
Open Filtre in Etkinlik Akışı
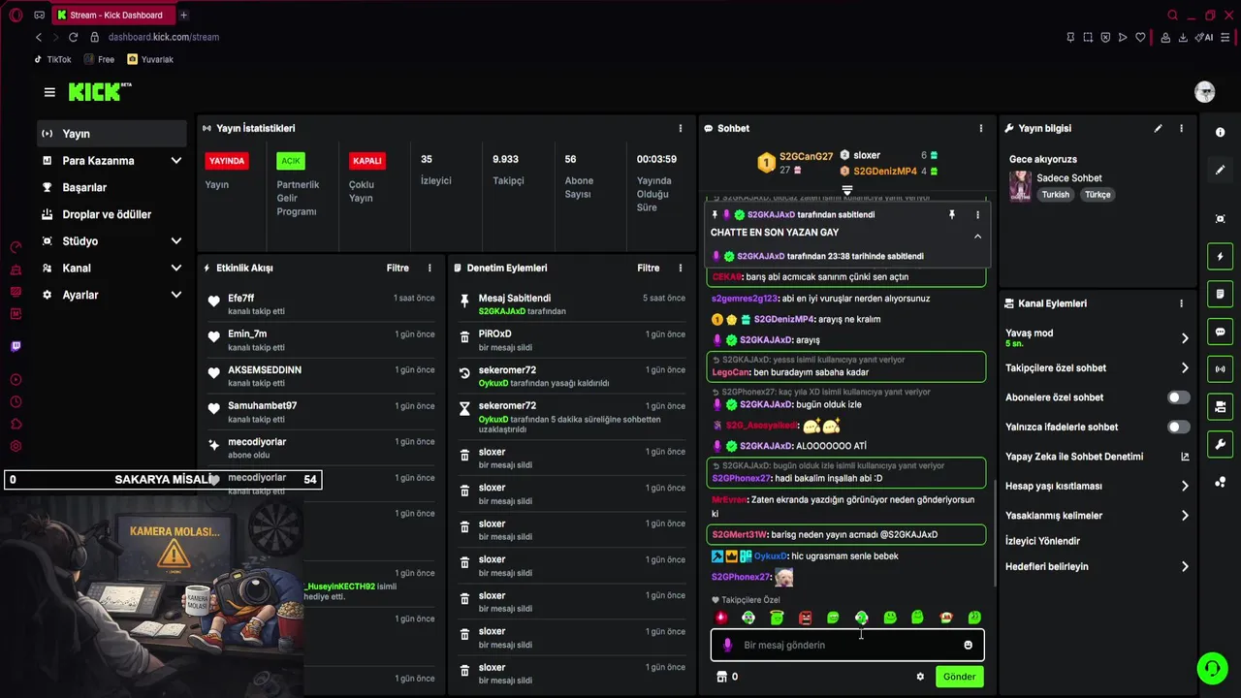click(x=398, y=268)
